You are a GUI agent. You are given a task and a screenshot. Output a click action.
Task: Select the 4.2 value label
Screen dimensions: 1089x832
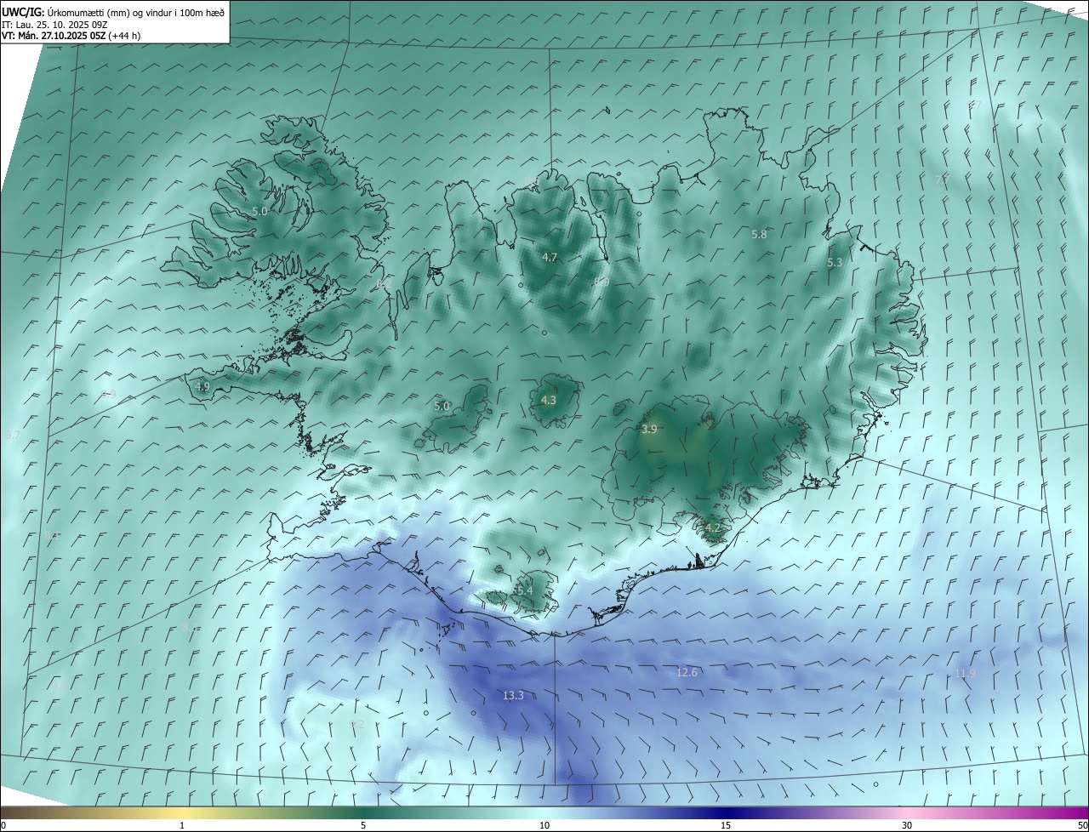(x=713, y=528)
